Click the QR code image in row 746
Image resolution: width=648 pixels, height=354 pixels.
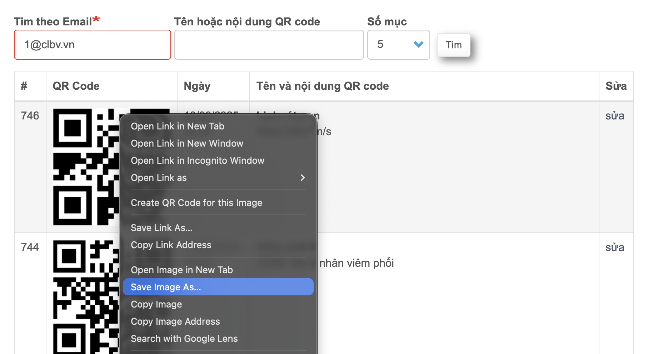(86, 167)
